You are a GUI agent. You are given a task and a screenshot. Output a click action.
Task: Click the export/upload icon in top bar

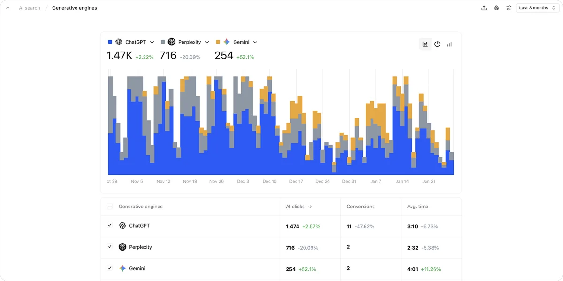pos(484,8)
